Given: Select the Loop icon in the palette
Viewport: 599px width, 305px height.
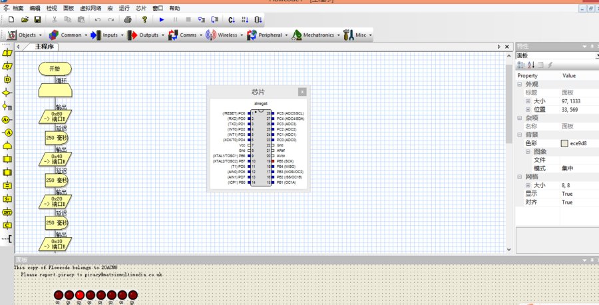Looking at the screenshot, I should (x=7, y=146).
